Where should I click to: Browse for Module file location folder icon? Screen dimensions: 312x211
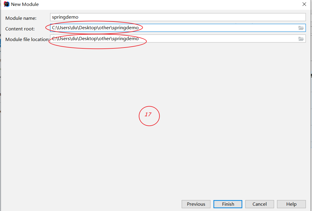pyautogui.click(x=301, y=39)
